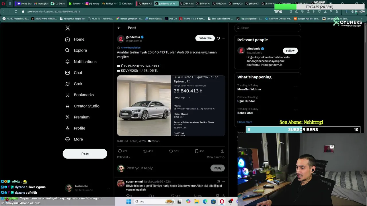Open Muzaffer Yıldırım trending topic
This screenshot has height=206, width=367.
[x=249, y=89]
